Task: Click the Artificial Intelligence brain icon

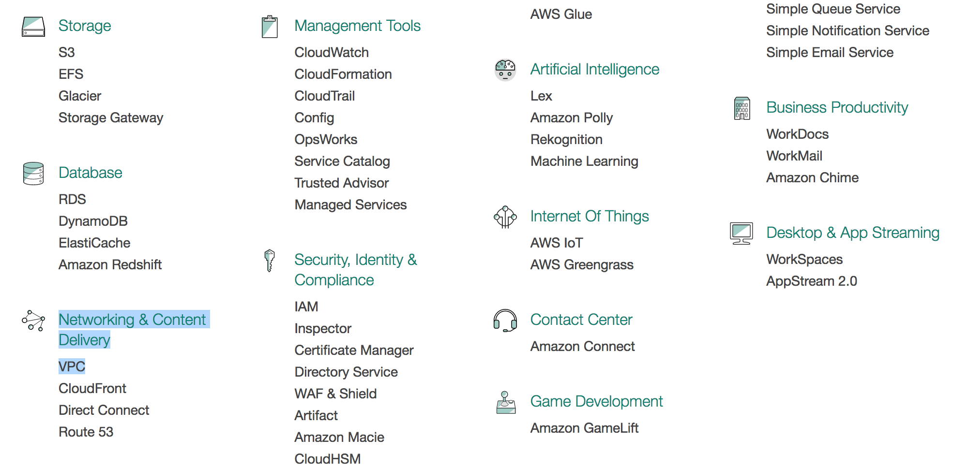Action: coord(505,70)
